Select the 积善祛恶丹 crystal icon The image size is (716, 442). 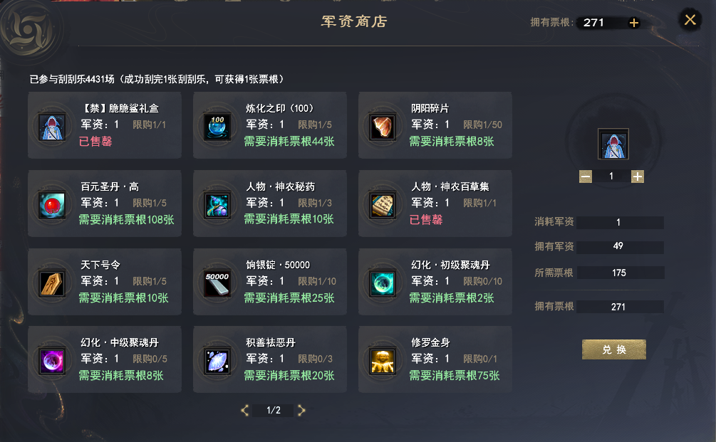point(217,362)
